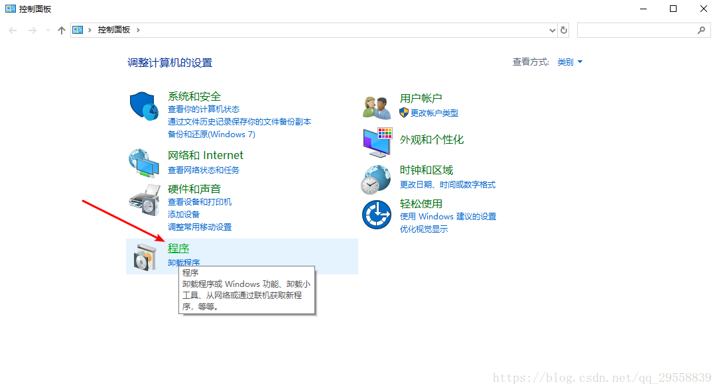Expand the address bar history dropdown
719x391 pixels.
pos(552,30)
